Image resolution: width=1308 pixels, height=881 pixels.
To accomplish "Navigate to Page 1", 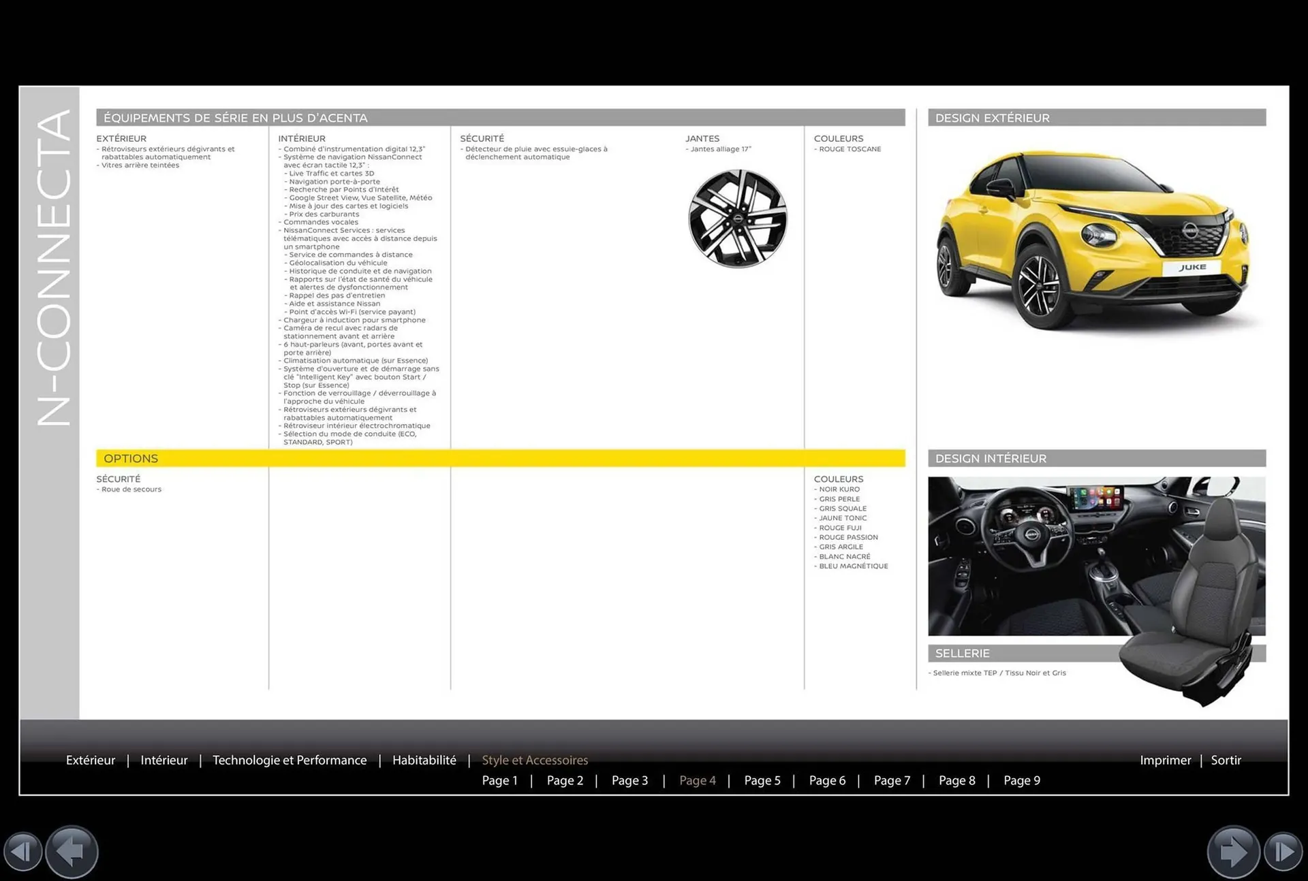I will (500, 780).
